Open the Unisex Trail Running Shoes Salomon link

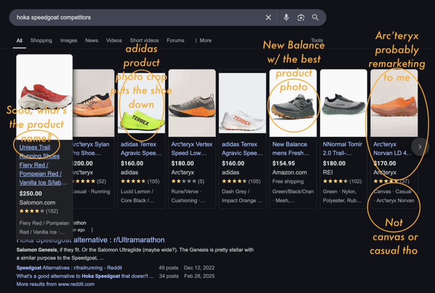pos(43,165)
